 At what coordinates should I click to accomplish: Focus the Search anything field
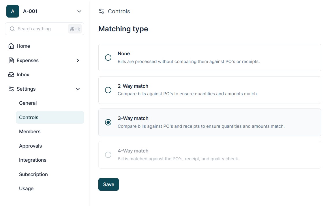click(40, 29)
